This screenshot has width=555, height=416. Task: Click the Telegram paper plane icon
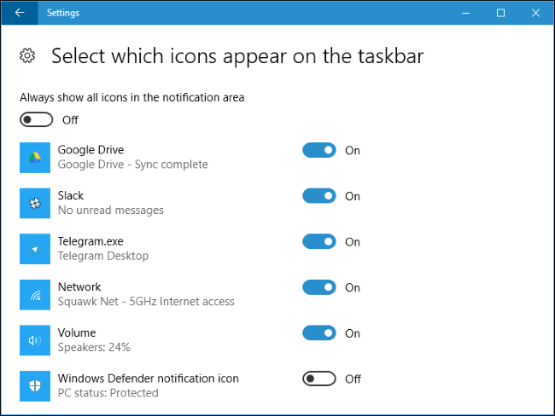[35, 249]
